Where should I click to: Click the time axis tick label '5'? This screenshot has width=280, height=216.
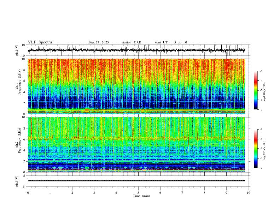(x=138, y=193)
